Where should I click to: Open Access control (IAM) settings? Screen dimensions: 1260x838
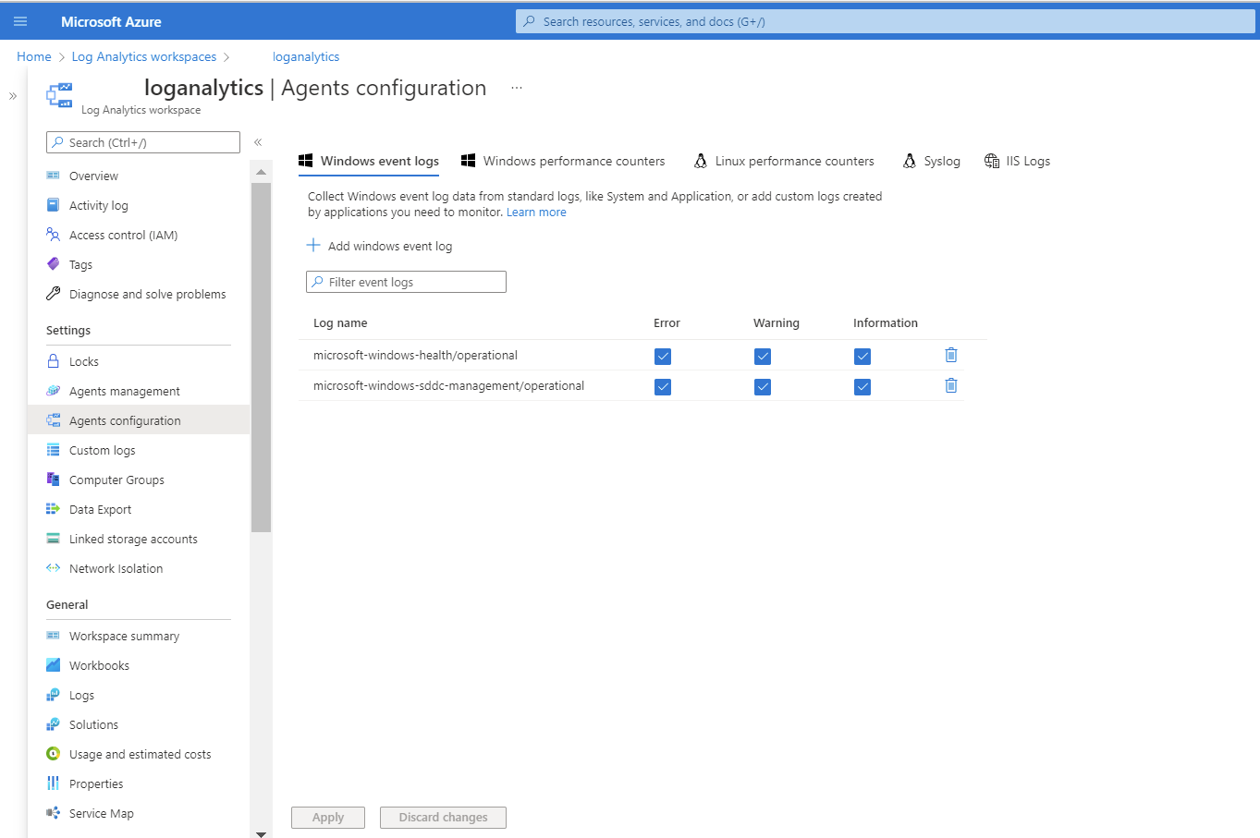(x=54, y=235)
